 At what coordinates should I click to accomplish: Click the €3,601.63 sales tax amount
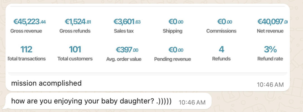[127, 22]
